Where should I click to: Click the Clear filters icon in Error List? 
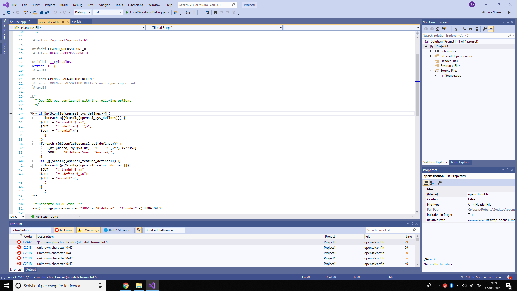(x=138, y=230)
